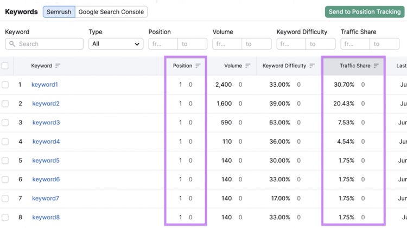
Task: Select the 1,600 volume cell
Action: (224, 104)
